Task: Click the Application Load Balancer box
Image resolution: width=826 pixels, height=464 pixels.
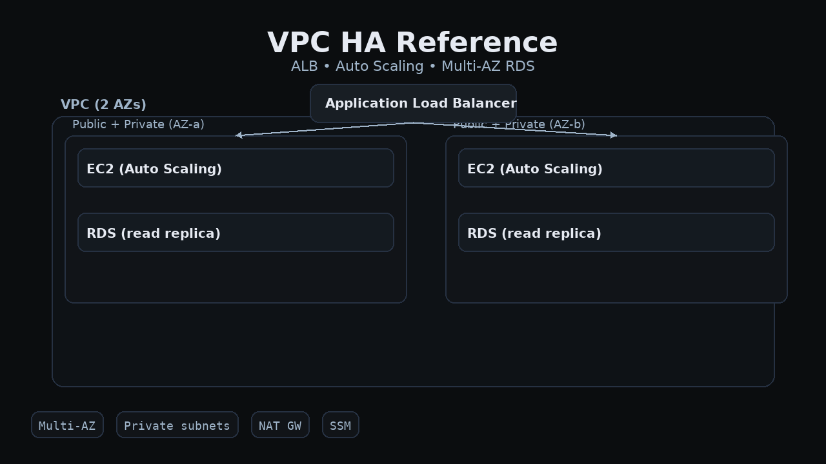Action: (413, 103)
